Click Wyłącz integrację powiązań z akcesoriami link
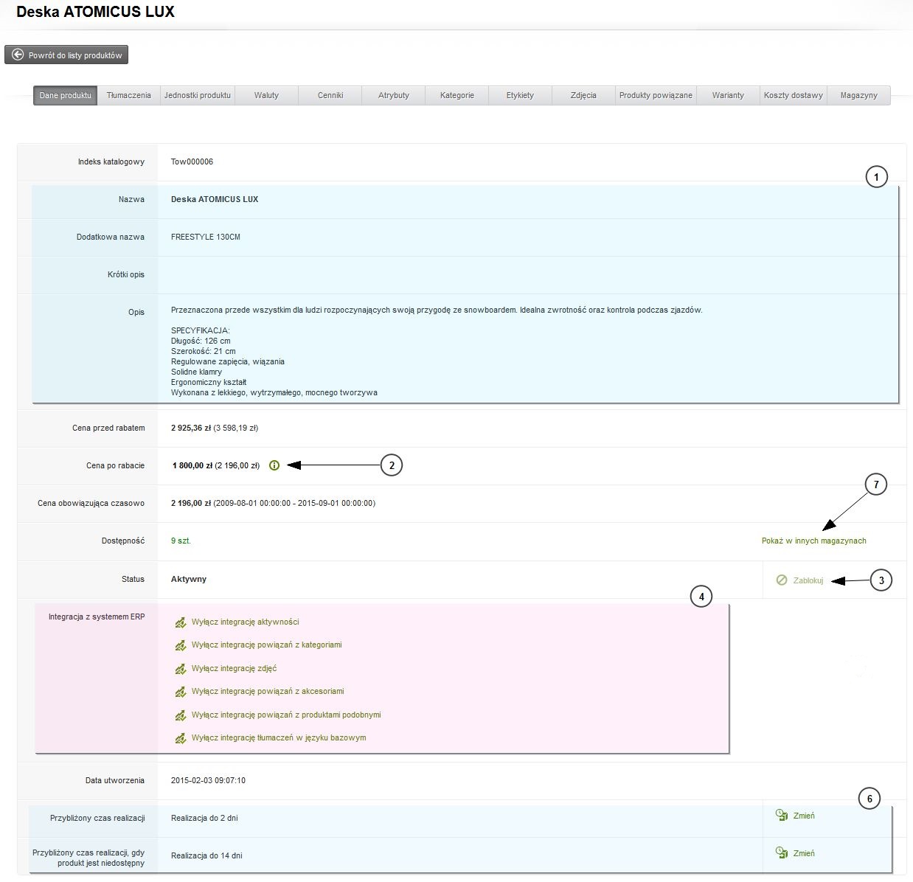913x882 pixels. coord(268,691)
